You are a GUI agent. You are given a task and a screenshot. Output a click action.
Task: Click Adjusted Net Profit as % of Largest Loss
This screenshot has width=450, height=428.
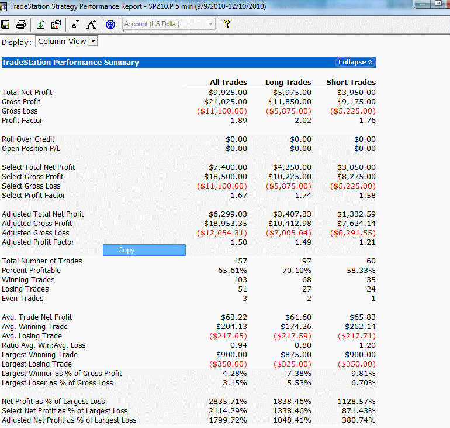(69, 420)
